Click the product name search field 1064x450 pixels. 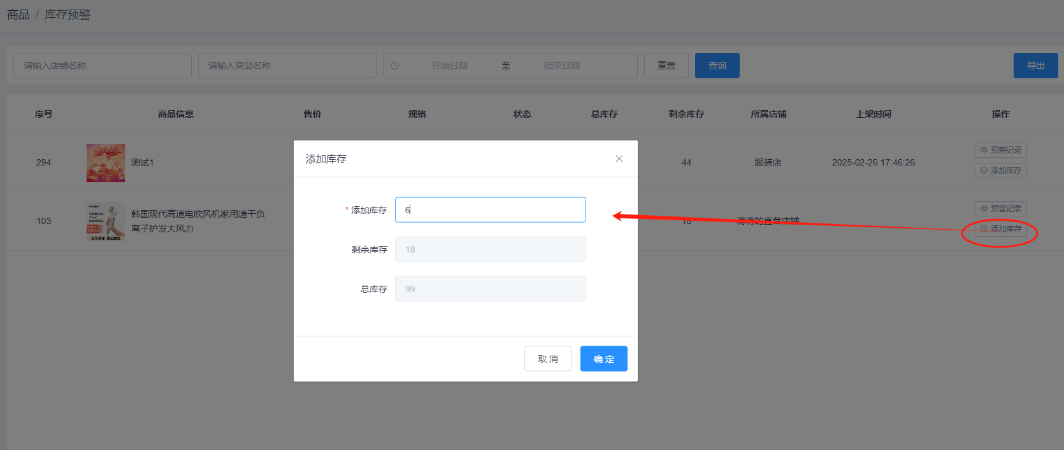click(287, 66)
